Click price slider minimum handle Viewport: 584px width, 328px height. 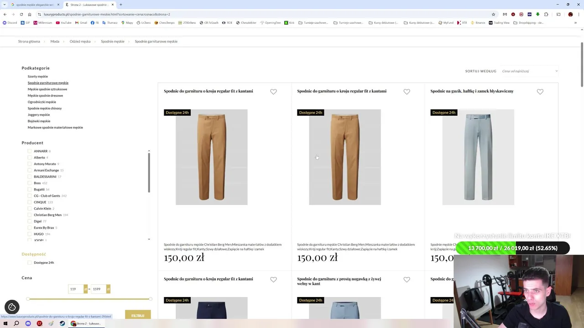pos(28,299)
